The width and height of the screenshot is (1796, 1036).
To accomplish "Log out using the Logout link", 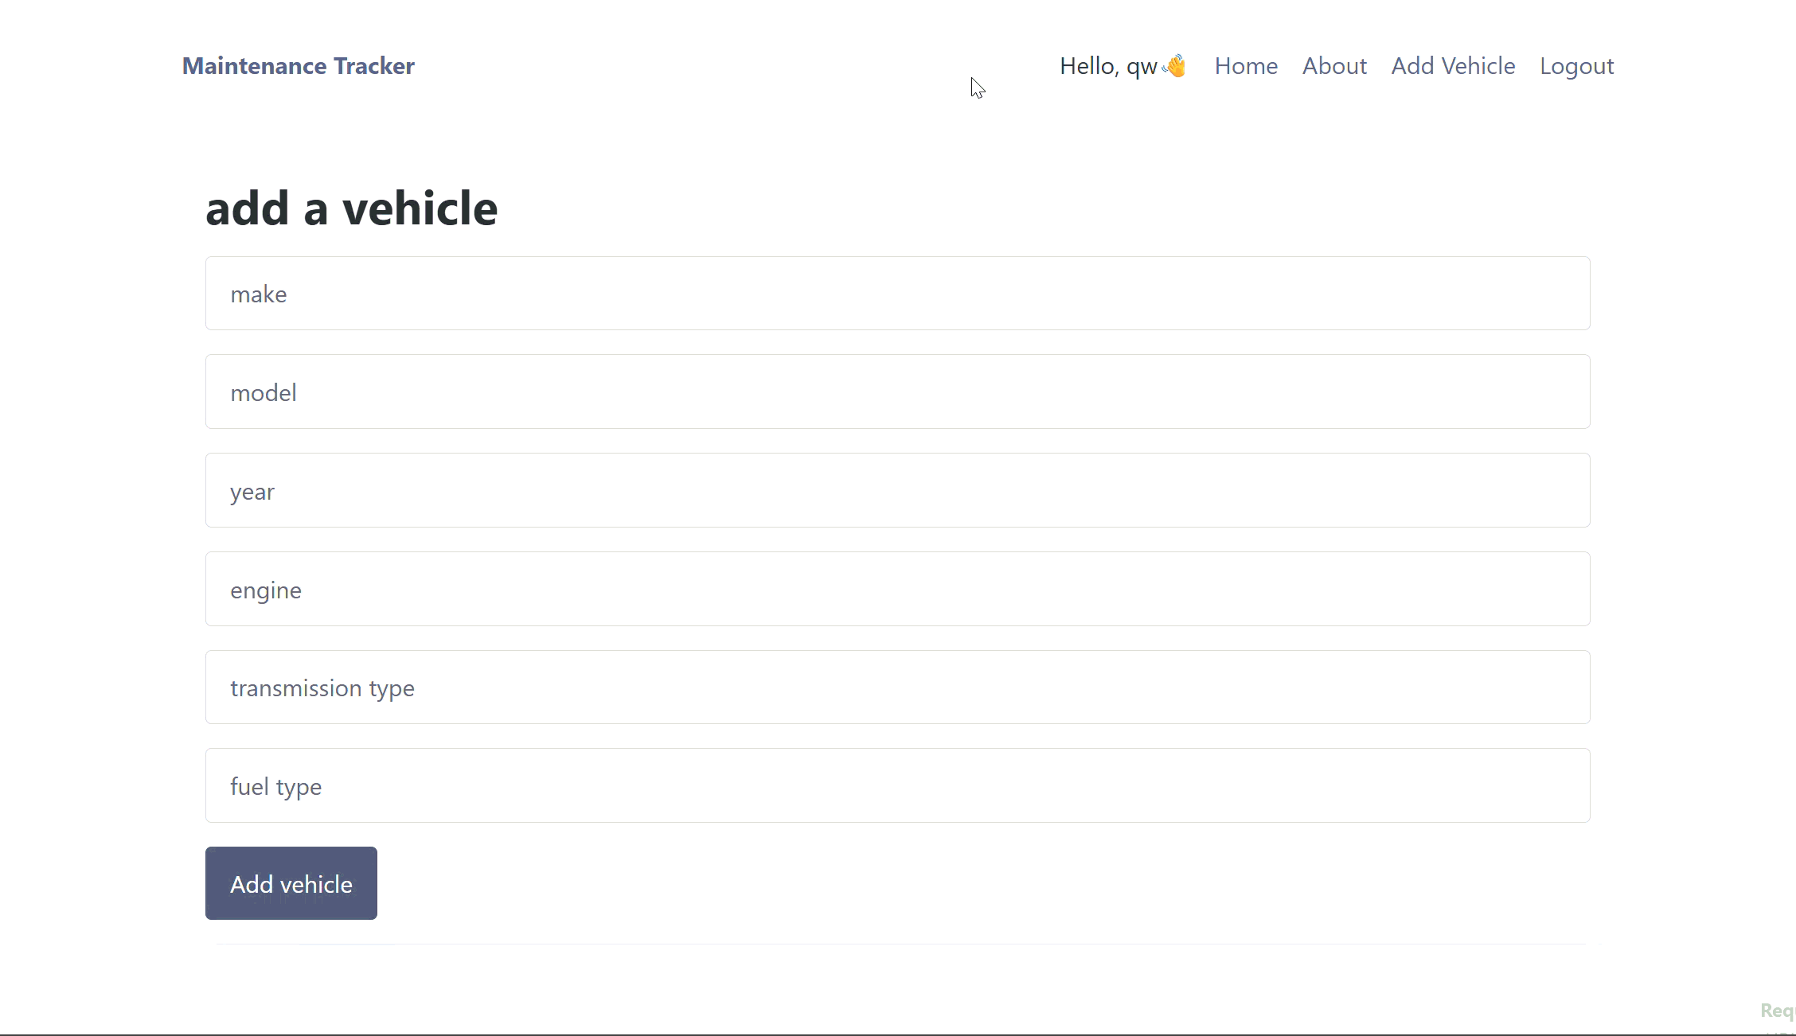I will 1576,66.
